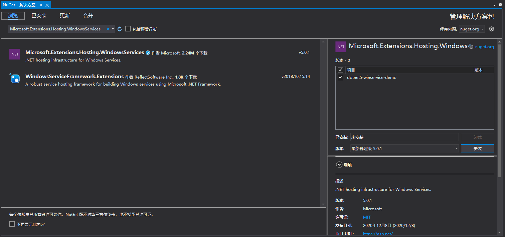505x237 pixels.
Task: Open the tab list dropdown arrow
Action: click(x=494, y=5)
